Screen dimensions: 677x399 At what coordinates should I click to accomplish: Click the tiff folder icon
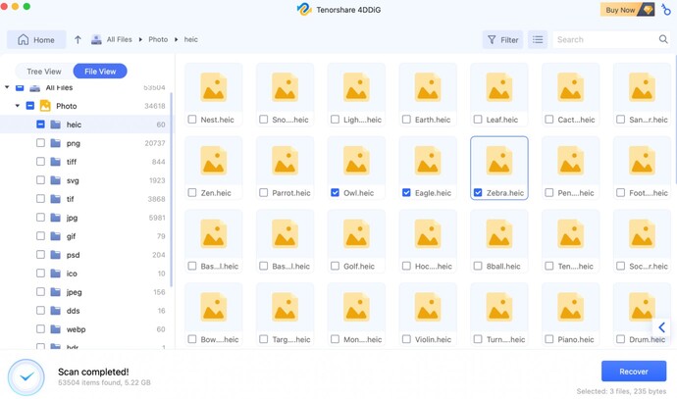click(x=55, y=162)
